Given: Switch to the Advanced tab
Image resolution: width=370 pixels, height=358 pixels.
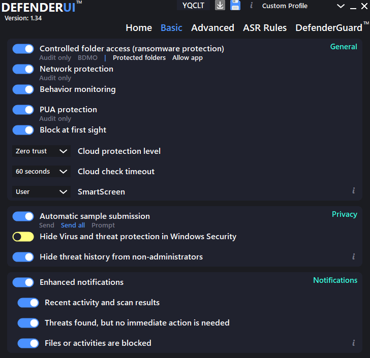Looking at the screenshot, I should 212,28.
